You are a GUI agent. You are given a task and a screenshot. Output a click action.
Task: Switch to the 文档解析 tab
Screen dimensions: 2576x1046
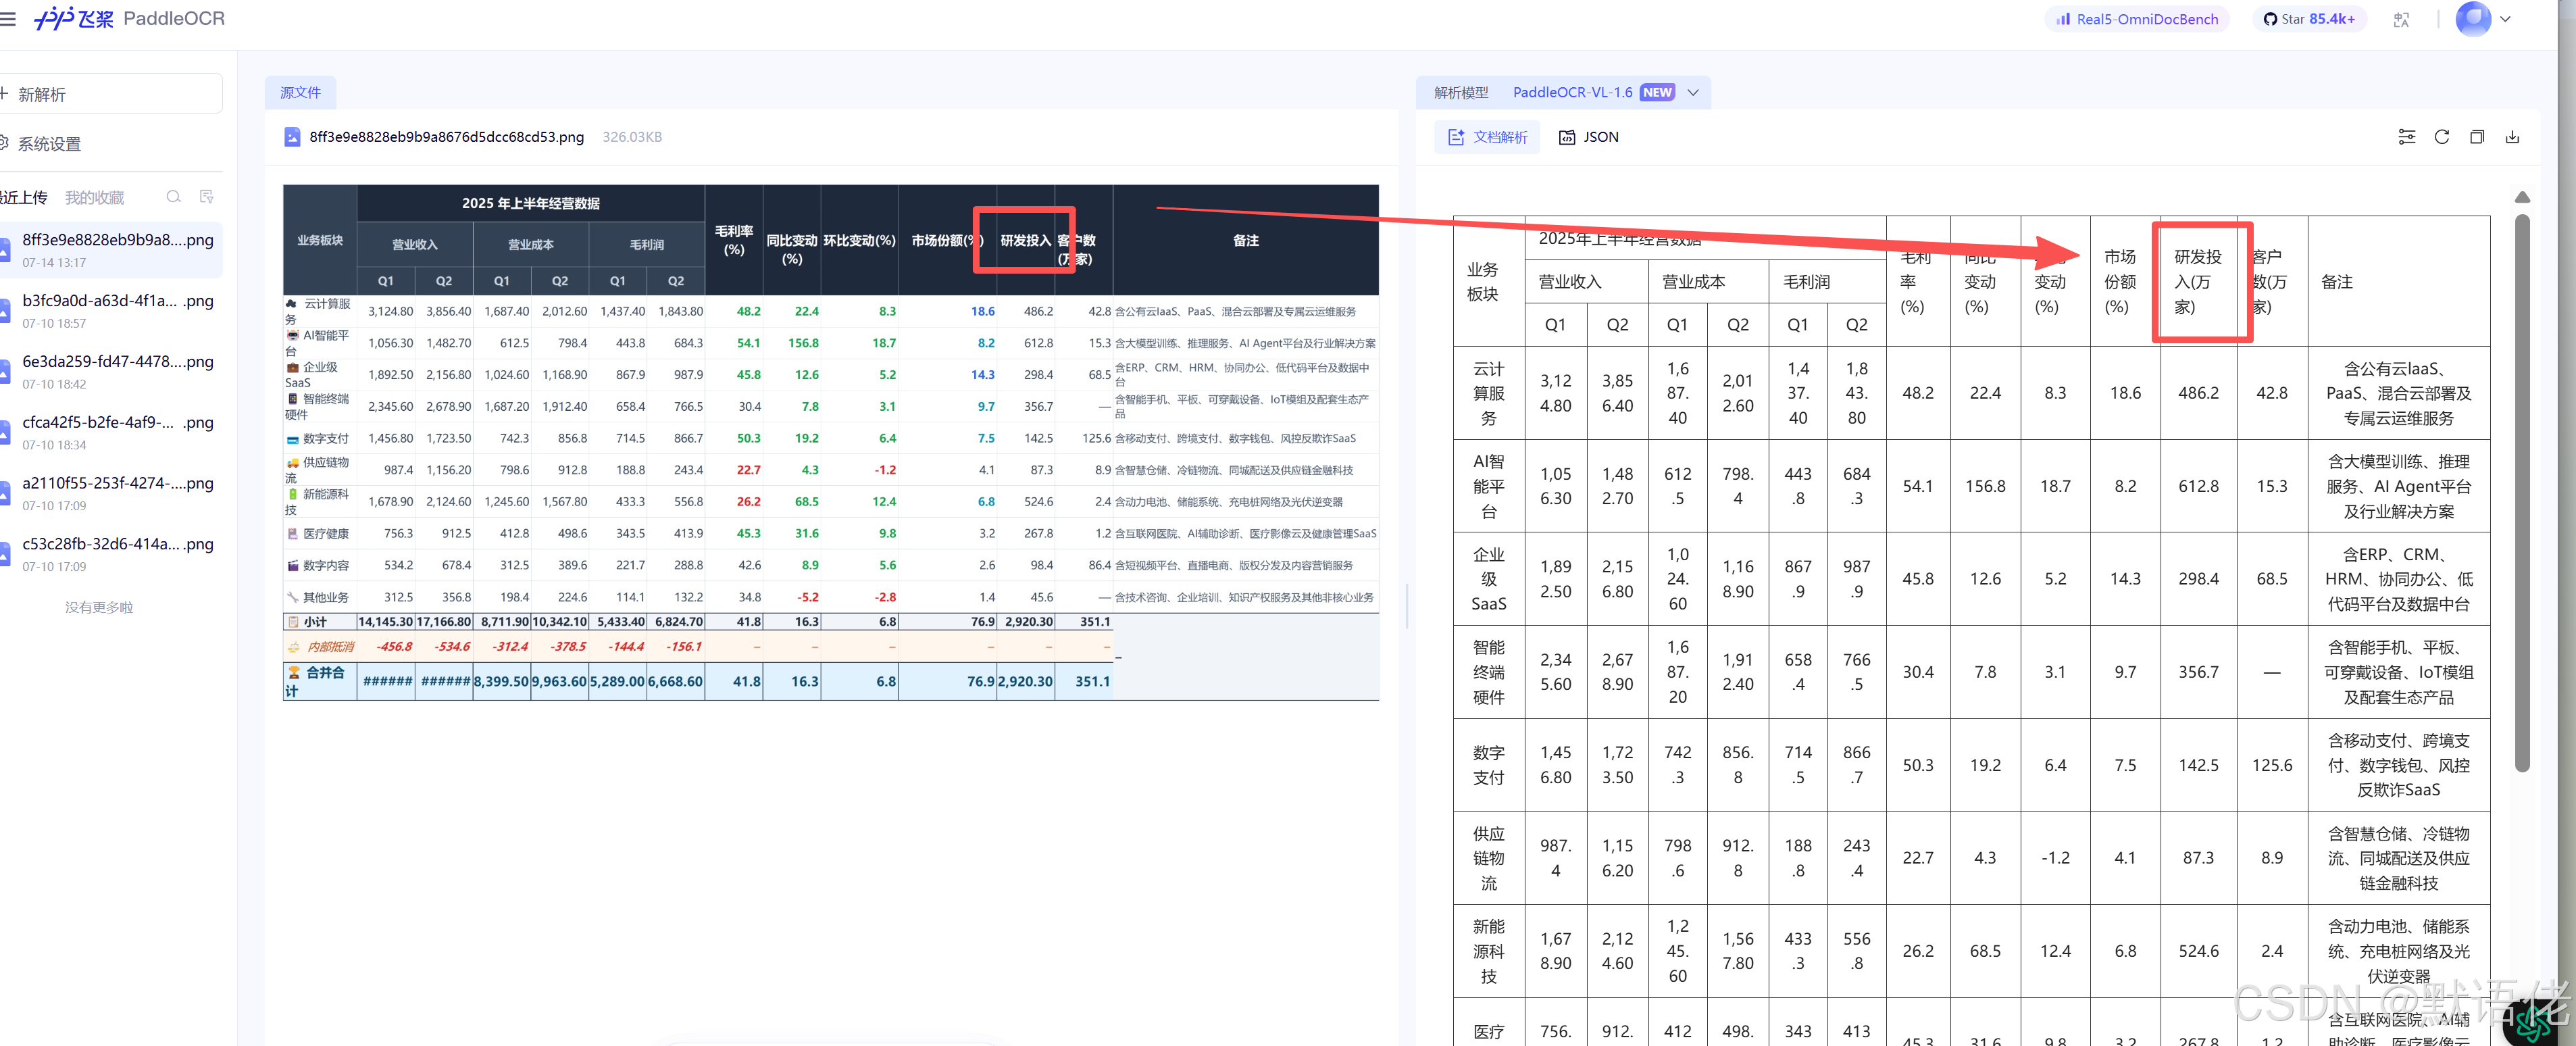[1487, 137]
